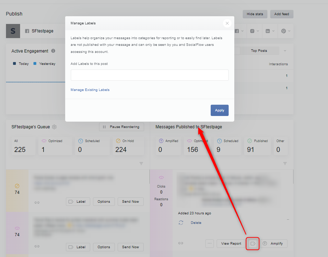The height and width of the screenshot is (257, 328).
Task: Click the Active Engagement info icon
Action: pyautogui.click(x=53, y=51)
